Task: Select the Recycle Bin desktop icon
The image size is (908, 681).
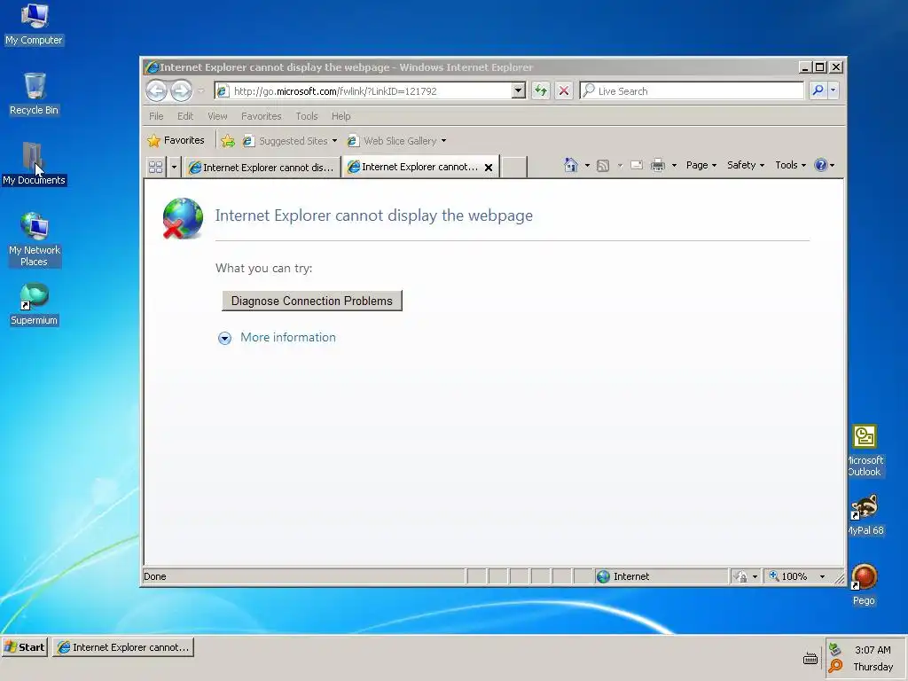Action: [x=34, y=94]
